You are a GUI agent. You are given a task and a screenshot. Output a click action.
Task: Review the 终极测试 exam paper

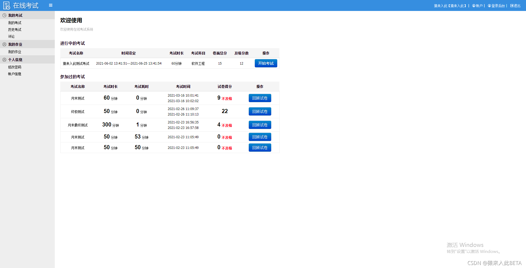pyautogui.click(x=260, y=111)
